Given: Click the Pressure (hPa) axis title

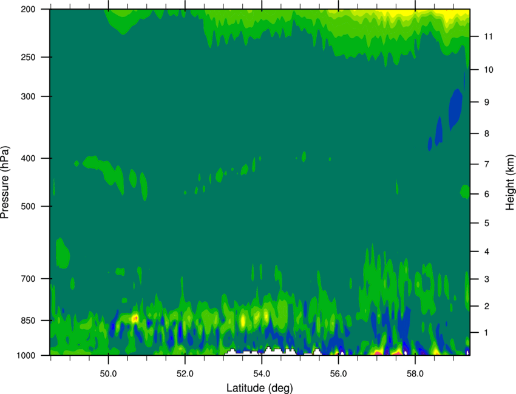Looking at the screenshot, I should click(5, 182).
